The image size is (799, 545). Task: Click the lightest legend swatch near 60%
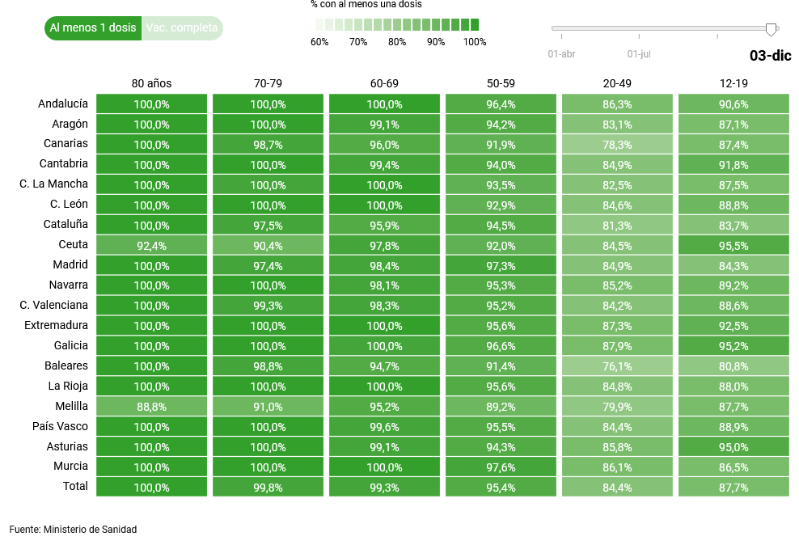coord(319,24)
